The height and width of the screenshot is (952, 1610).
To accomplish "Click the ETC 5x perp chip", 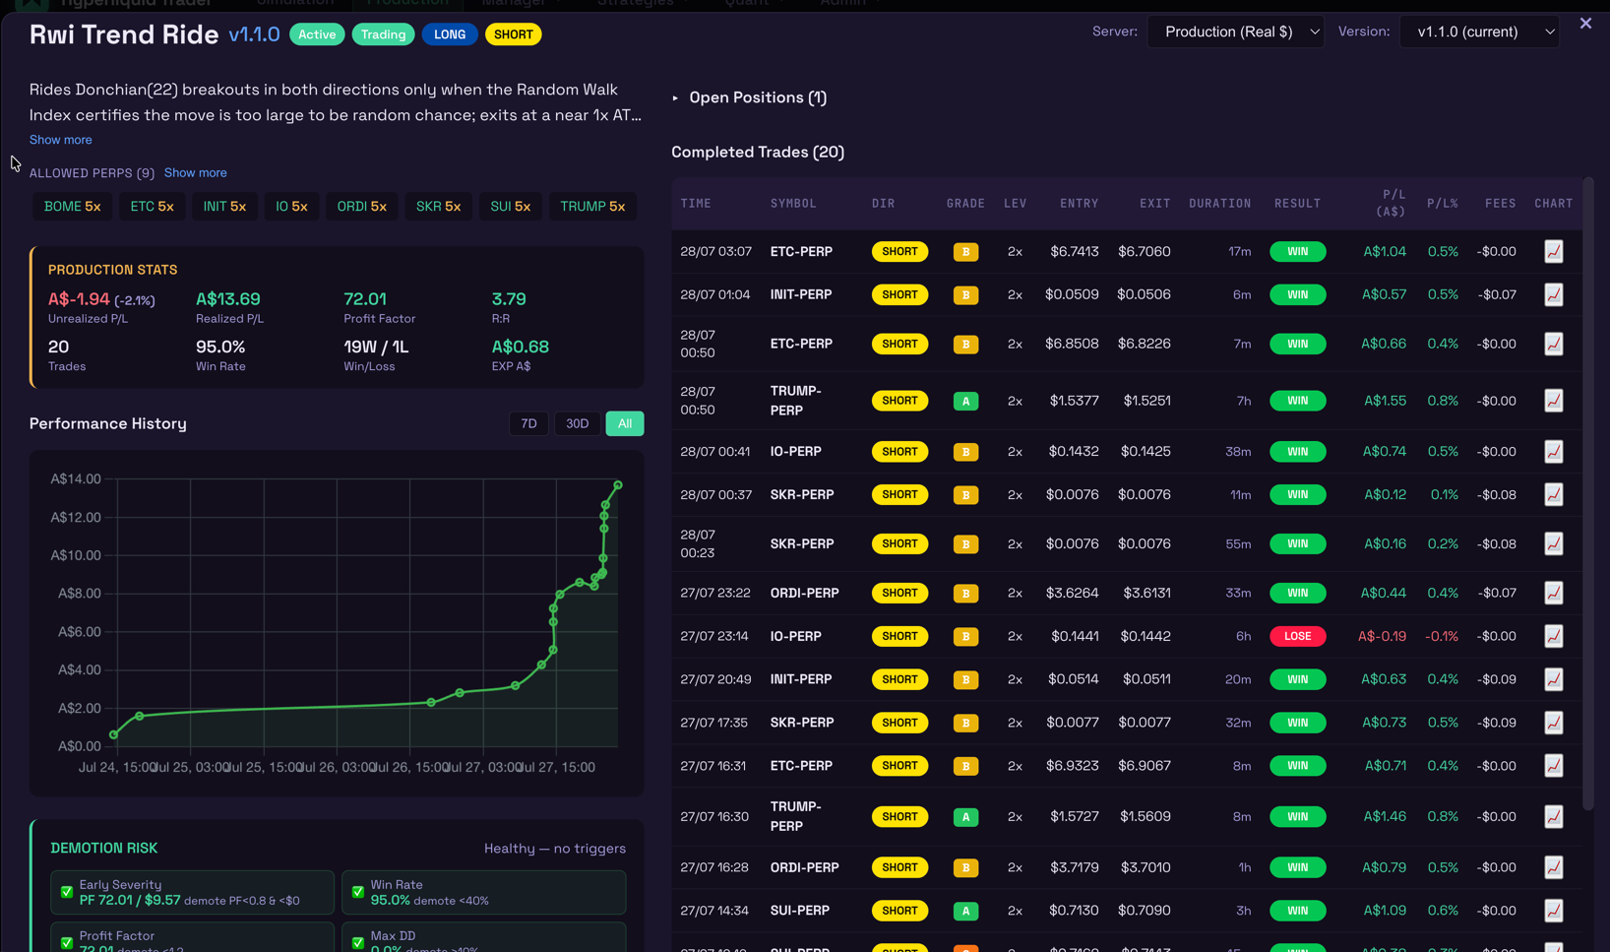I will point(152,207).
